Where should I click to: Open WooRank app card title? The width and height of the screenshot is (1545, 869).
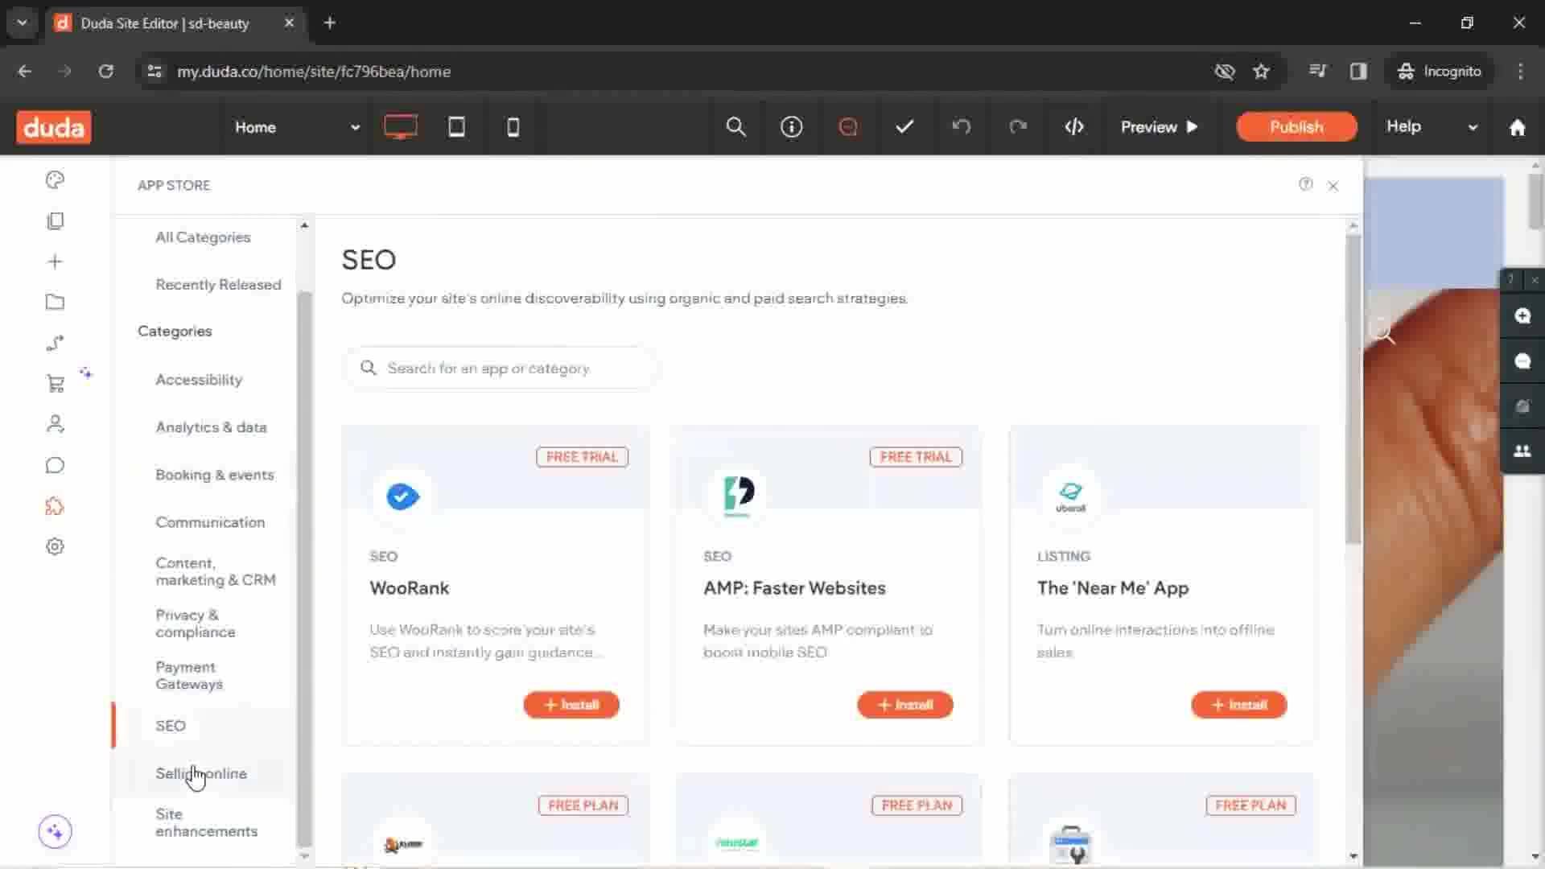tap(410, 588)
